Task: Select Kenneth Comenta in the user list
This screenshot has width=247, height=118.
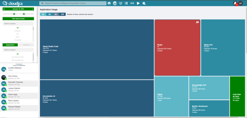Action: click(19, 83)
